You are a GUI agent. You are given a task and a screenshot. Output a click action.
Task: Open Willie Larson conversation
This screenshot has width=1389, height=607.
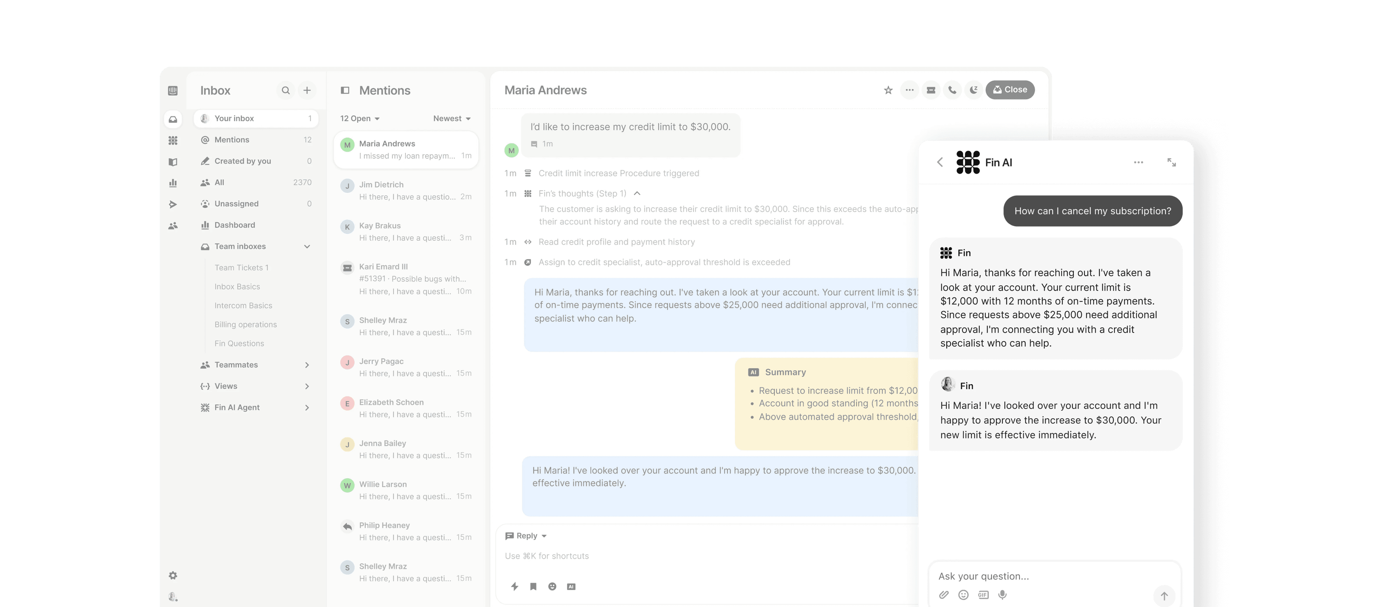click(x=406, y=490)
